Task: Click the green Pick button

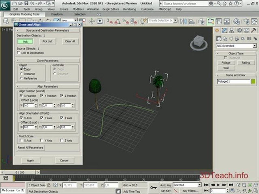Action: [25, 41]
